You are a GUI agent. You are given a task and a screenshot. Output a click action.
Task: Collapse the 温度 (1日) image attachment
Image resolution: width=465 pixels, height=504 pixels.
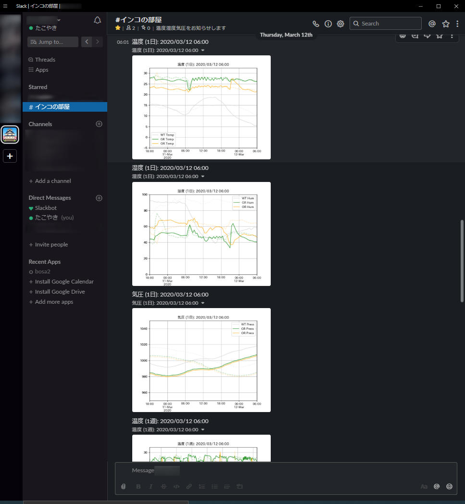coord(202,51)
